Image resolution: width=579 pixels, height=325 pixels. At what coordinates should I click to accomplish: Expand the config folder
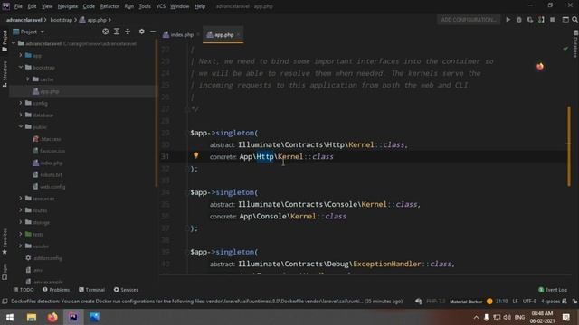[x=21, y=103]
